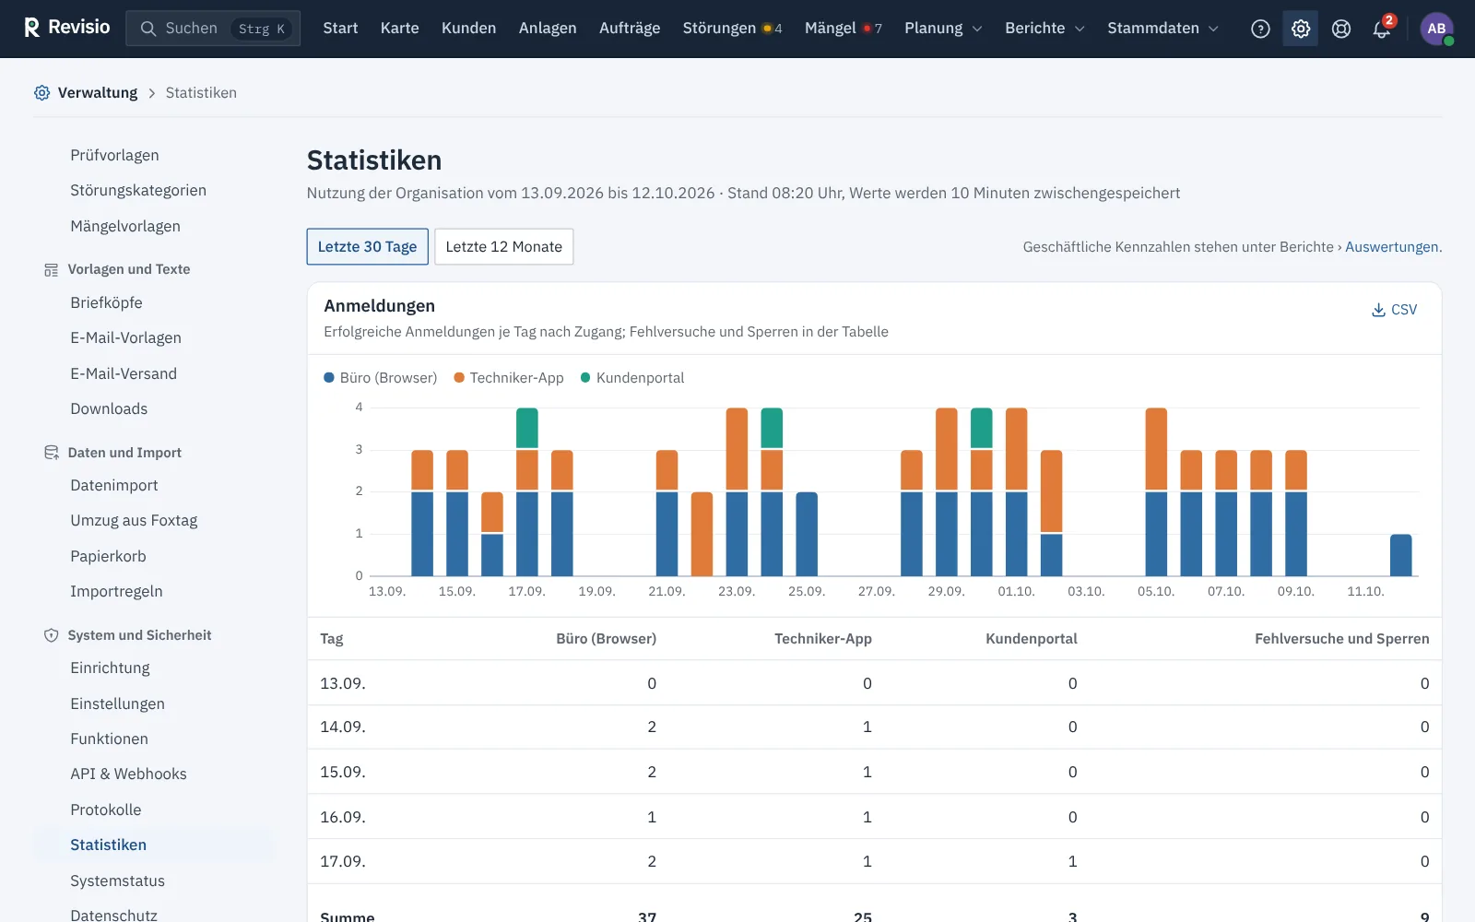This screenshot has width=1475, height=922.
Task: Expand the Stammdaten dropdown menu
Action: [x=1162, y=29]
